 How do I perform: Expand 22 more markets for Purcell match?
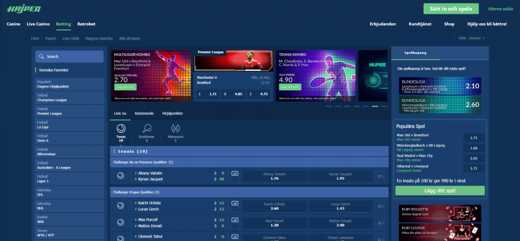381,223
